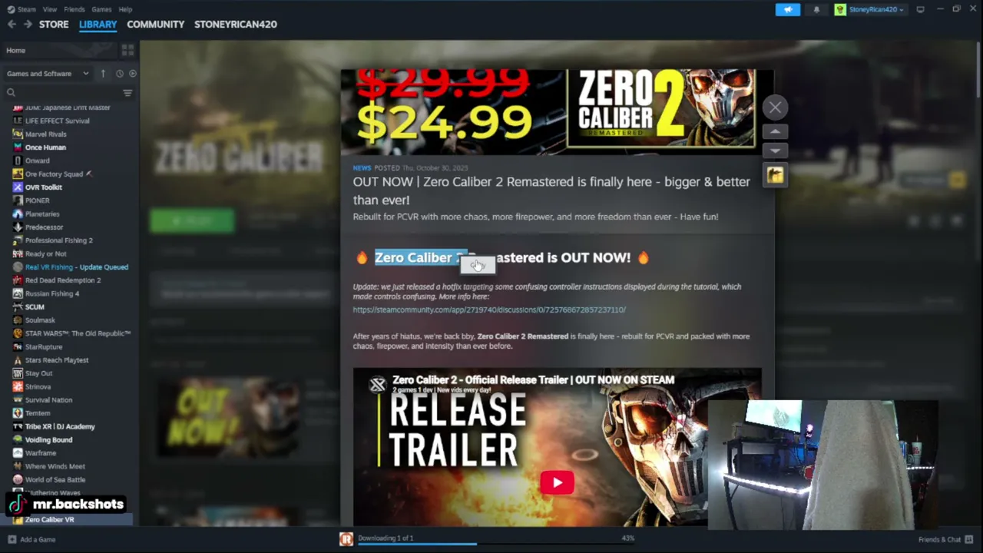Open the STONEYRICAN420 profile tab
Viewport: 983px width, 553px height.
point(236,25)
